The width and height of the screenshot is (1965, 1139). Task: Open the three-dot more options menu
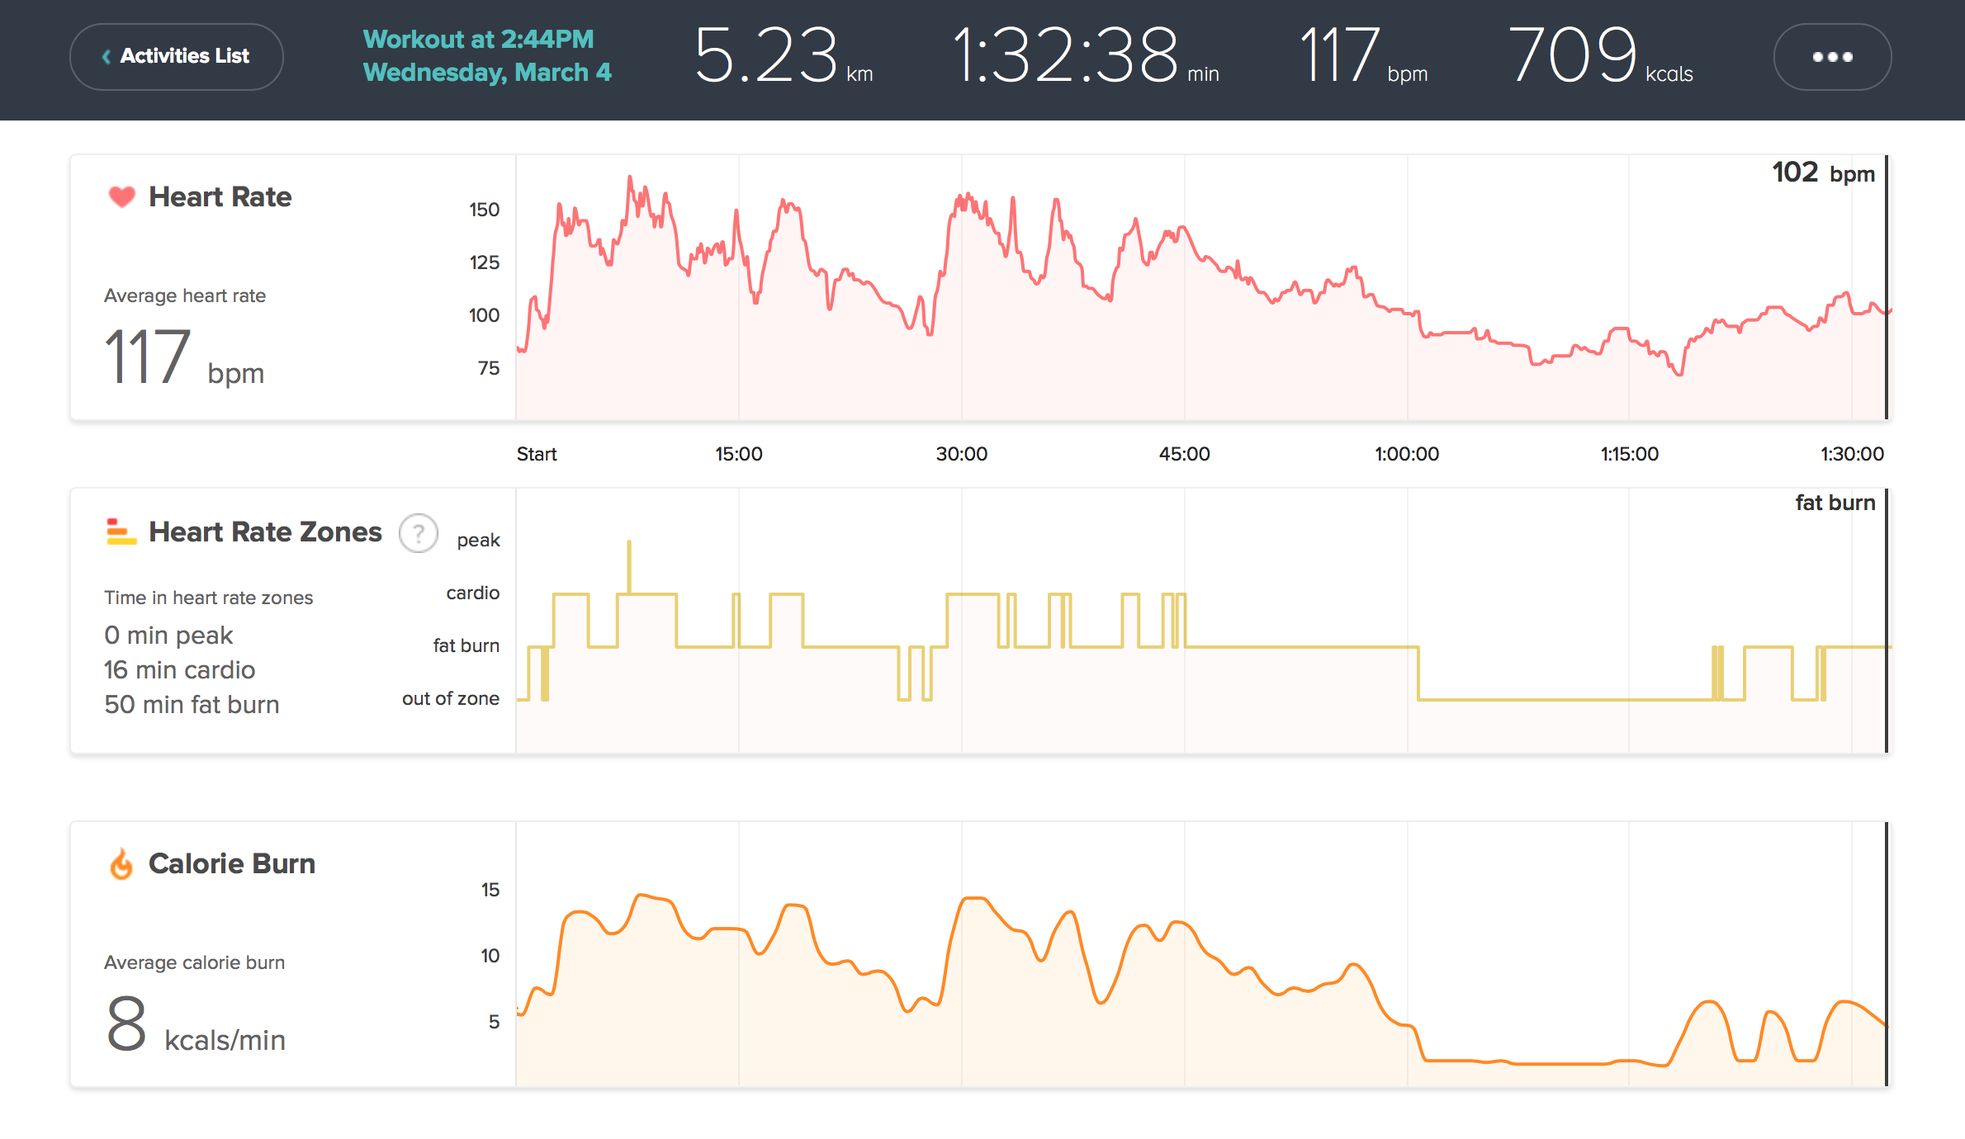pyautogui.click(x=1831, y=56)
